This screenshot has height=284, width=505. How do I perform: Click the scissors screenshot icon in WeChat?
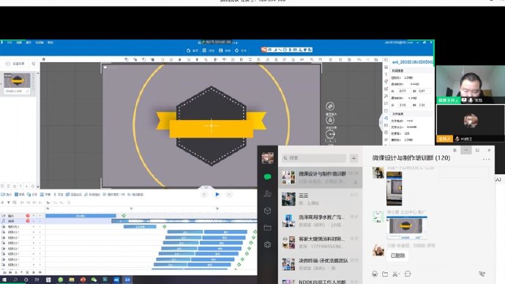click(x=395, y=274)
